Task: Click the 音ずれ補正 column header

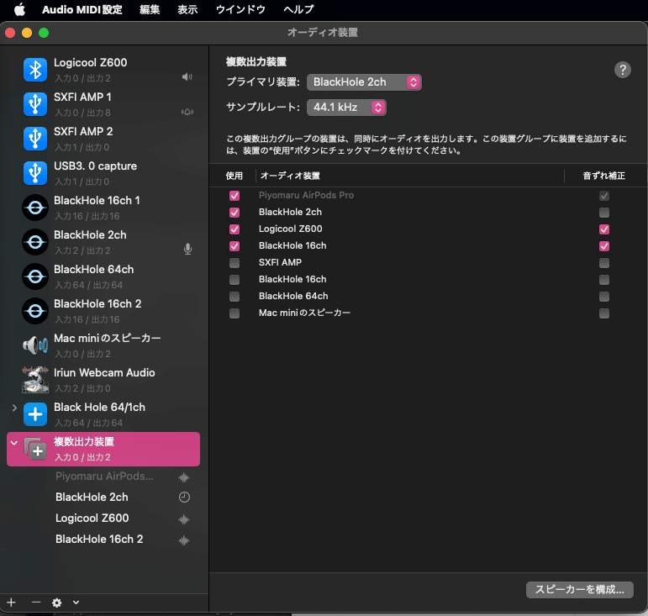Action: click(603, 176)
